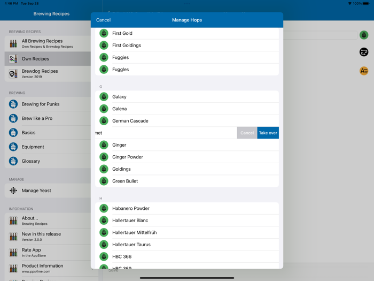Click the Manage Yeast icon

13,191
